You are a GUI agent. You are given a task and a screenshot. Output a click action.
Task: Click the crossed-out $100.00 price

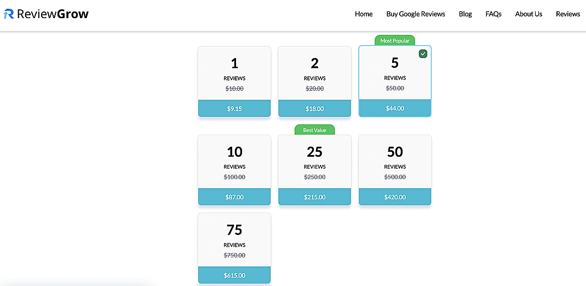click(234, 177)
